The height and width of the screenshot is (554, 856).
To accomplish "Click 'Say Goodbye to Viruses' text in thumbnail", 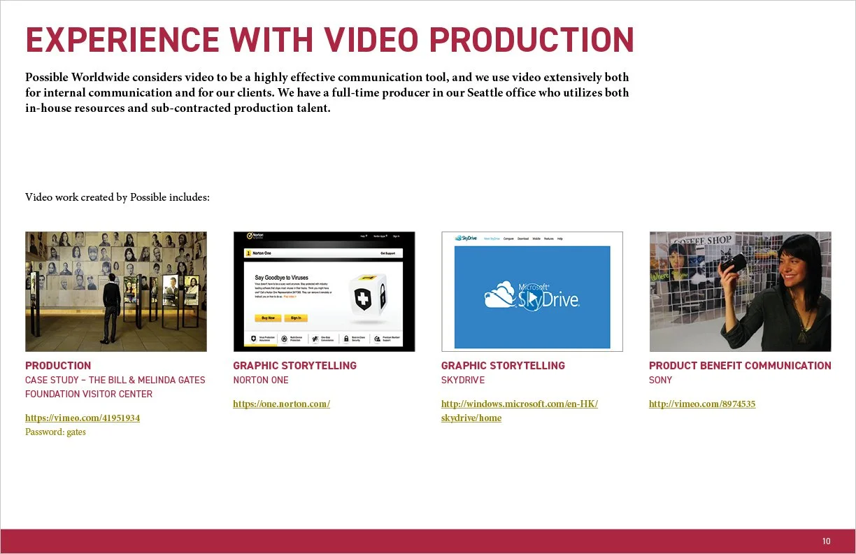I will 281,278.
